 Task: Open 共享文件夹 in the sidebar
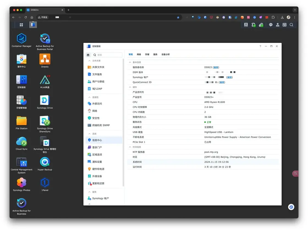click(x=104, y=67)
